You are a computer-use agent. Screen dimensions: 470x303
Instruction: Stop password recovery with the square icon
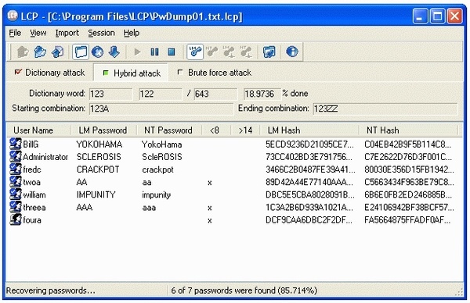tap(171, 52)
